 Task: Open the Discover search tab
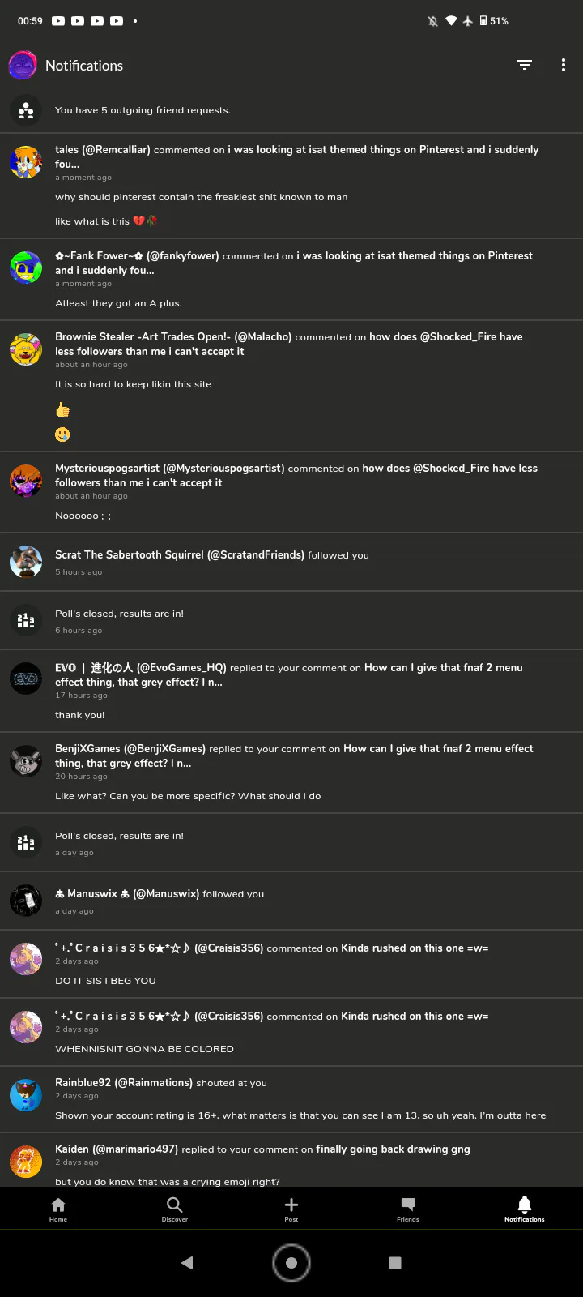(175, 1208)
